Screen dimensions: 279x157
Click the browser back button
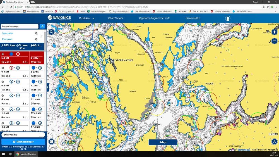coord(3,7)
